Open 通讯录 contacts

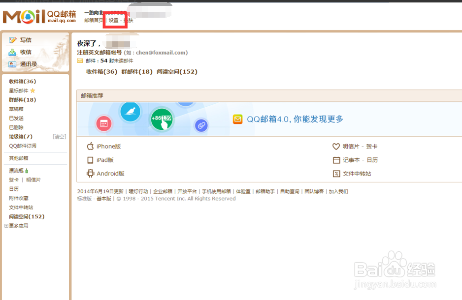pyautogui.click(x=29, y=64)
